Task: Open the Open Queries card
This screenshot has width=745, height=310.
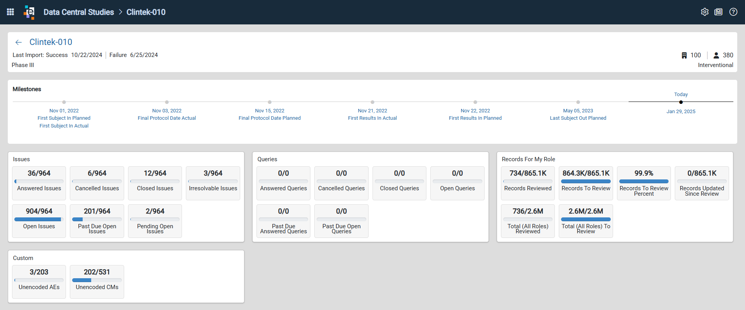Action: point(457,183)
